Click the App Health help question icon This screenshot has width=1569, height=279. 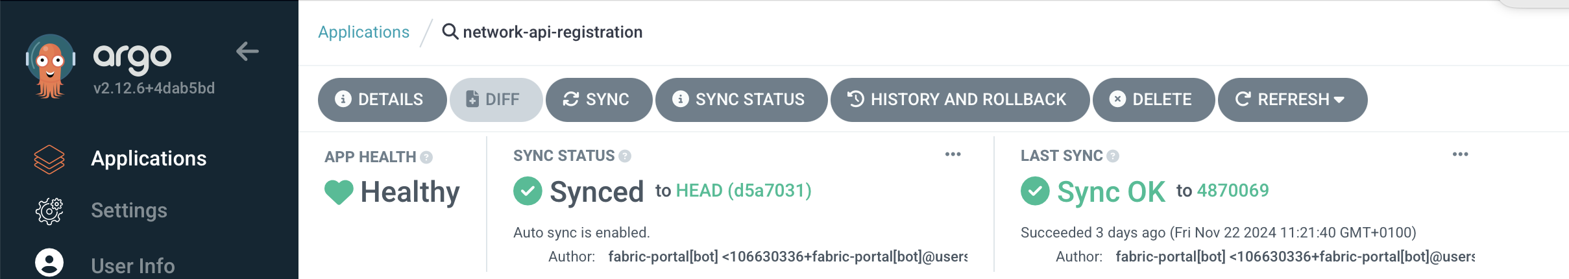pyautogui.click(x=426, y=157)
